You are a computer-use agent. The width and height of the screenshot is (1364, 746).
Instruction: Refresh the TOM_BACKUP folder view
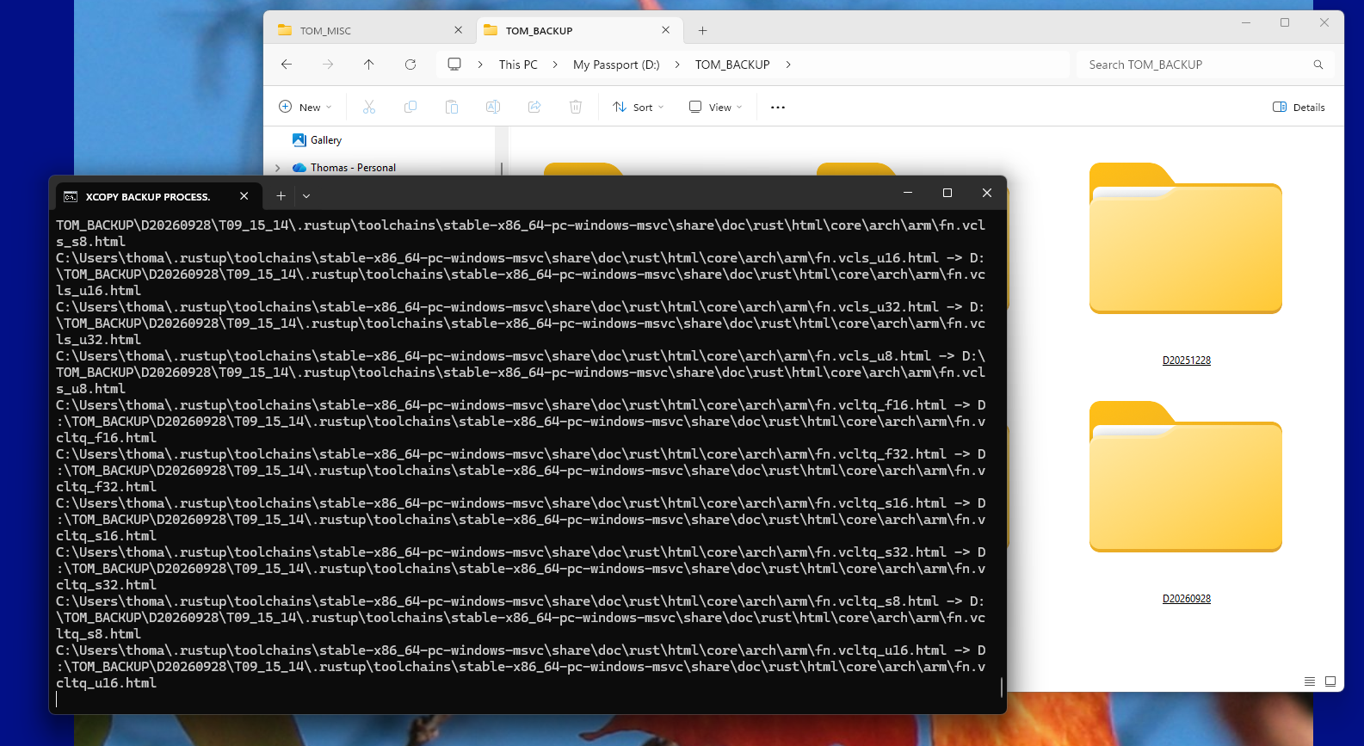coord(410,65)
